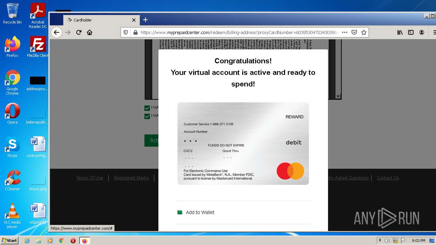Open media player taskbar icon
The image size is (436, 245).
pos(50,241)
